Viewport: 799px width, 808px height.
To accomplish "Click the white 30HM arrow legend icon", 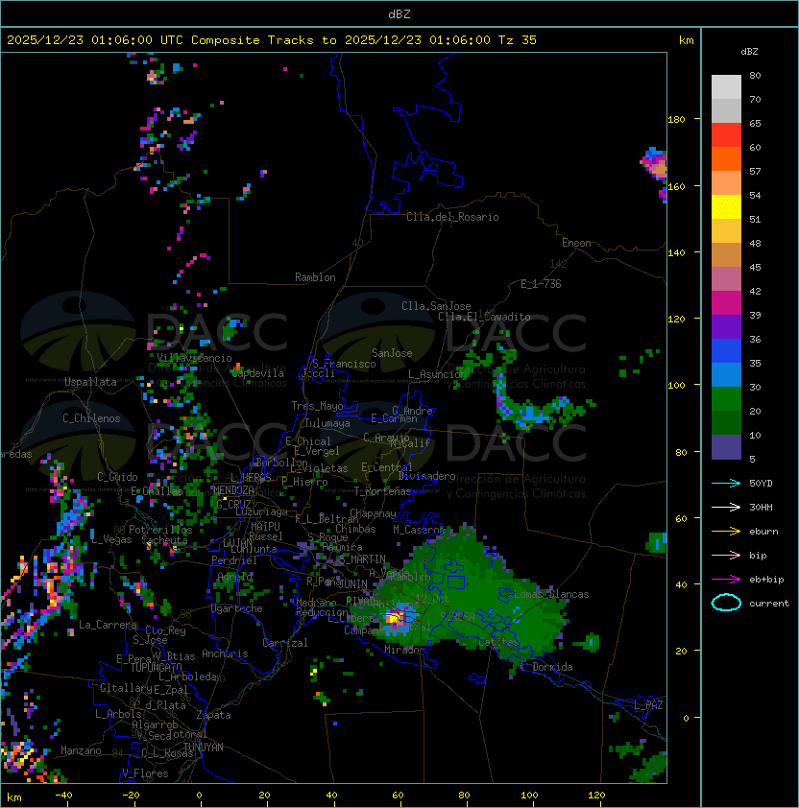I will [726, 507].
